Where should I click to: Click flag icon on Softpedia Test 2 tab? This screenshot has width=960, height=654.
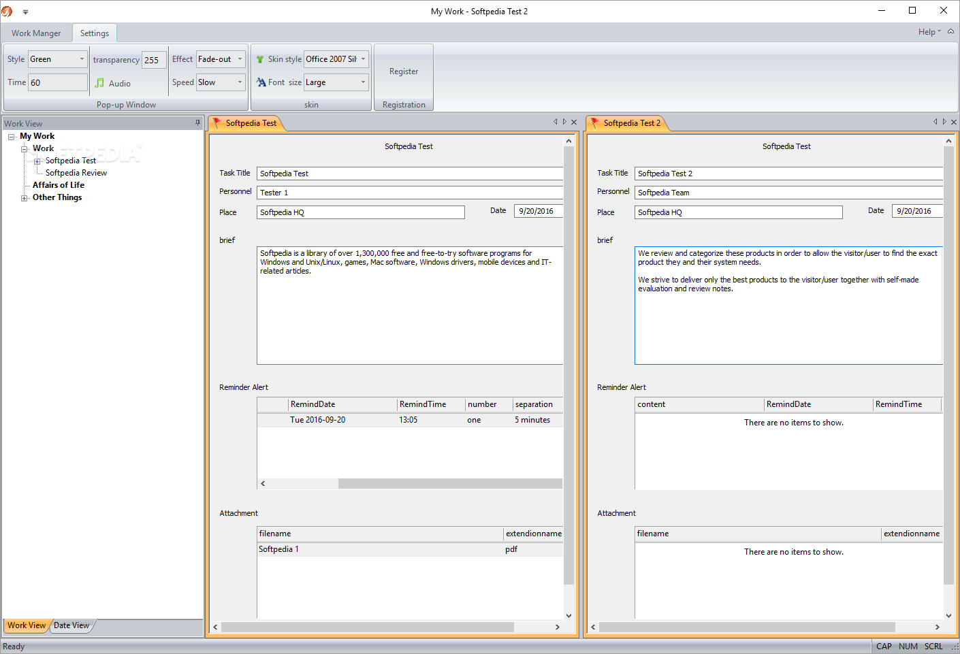pyautogui.click(x=595, y=122)
